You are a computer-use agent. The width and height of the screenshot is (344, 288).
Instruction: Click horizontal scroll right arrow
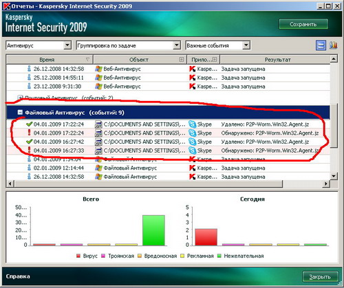(326, 184)
